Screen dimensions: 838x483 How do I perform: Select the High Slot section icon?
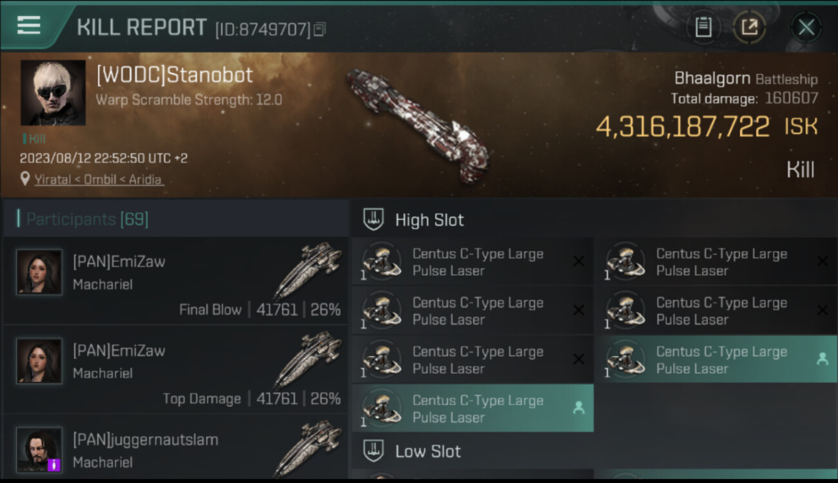pyautogui.click(x=374, y=220)
